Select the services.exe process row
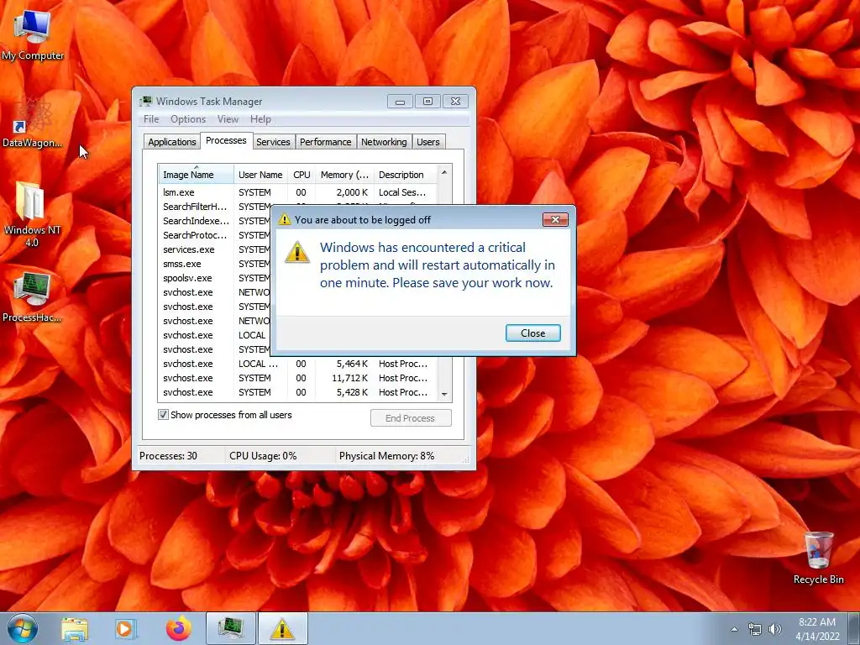The image size is (860, 645). click(214, 249)
